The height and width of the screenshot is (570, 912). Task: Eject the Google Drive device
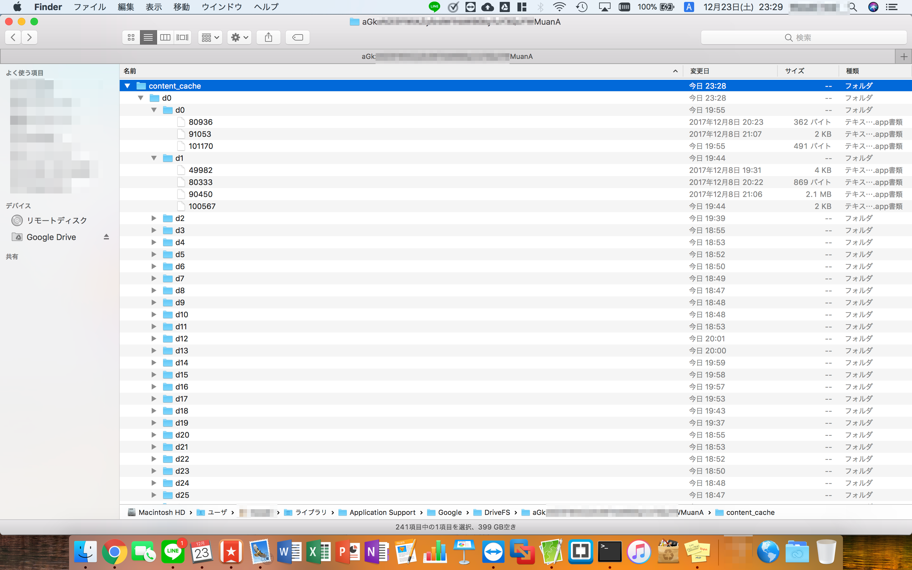pyautogui.click(x=106, y=237)
